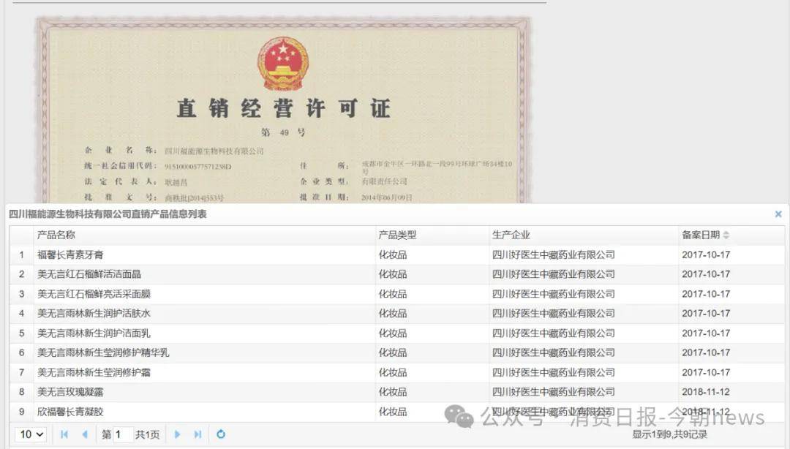The image size is (790, 449).
Task: Click 化妆品 type in row 8
Action: tap(393, 392)
